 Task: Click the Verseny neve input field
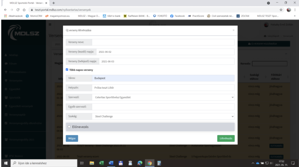point(164,42)
